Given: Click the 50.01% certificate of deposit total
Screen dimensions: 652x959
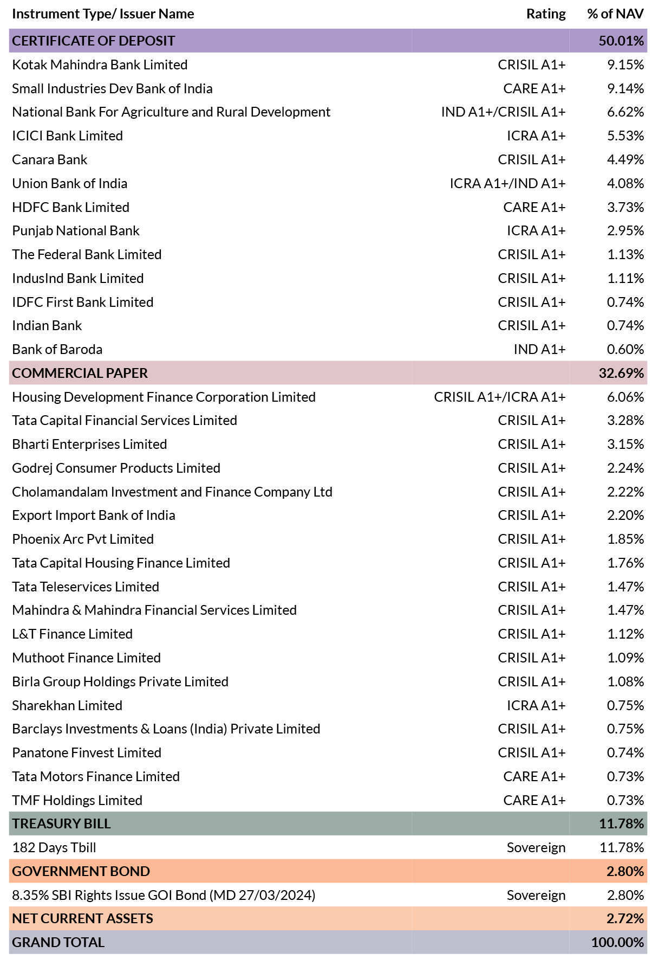Looking at the screenshot, I should click(621, 41).
